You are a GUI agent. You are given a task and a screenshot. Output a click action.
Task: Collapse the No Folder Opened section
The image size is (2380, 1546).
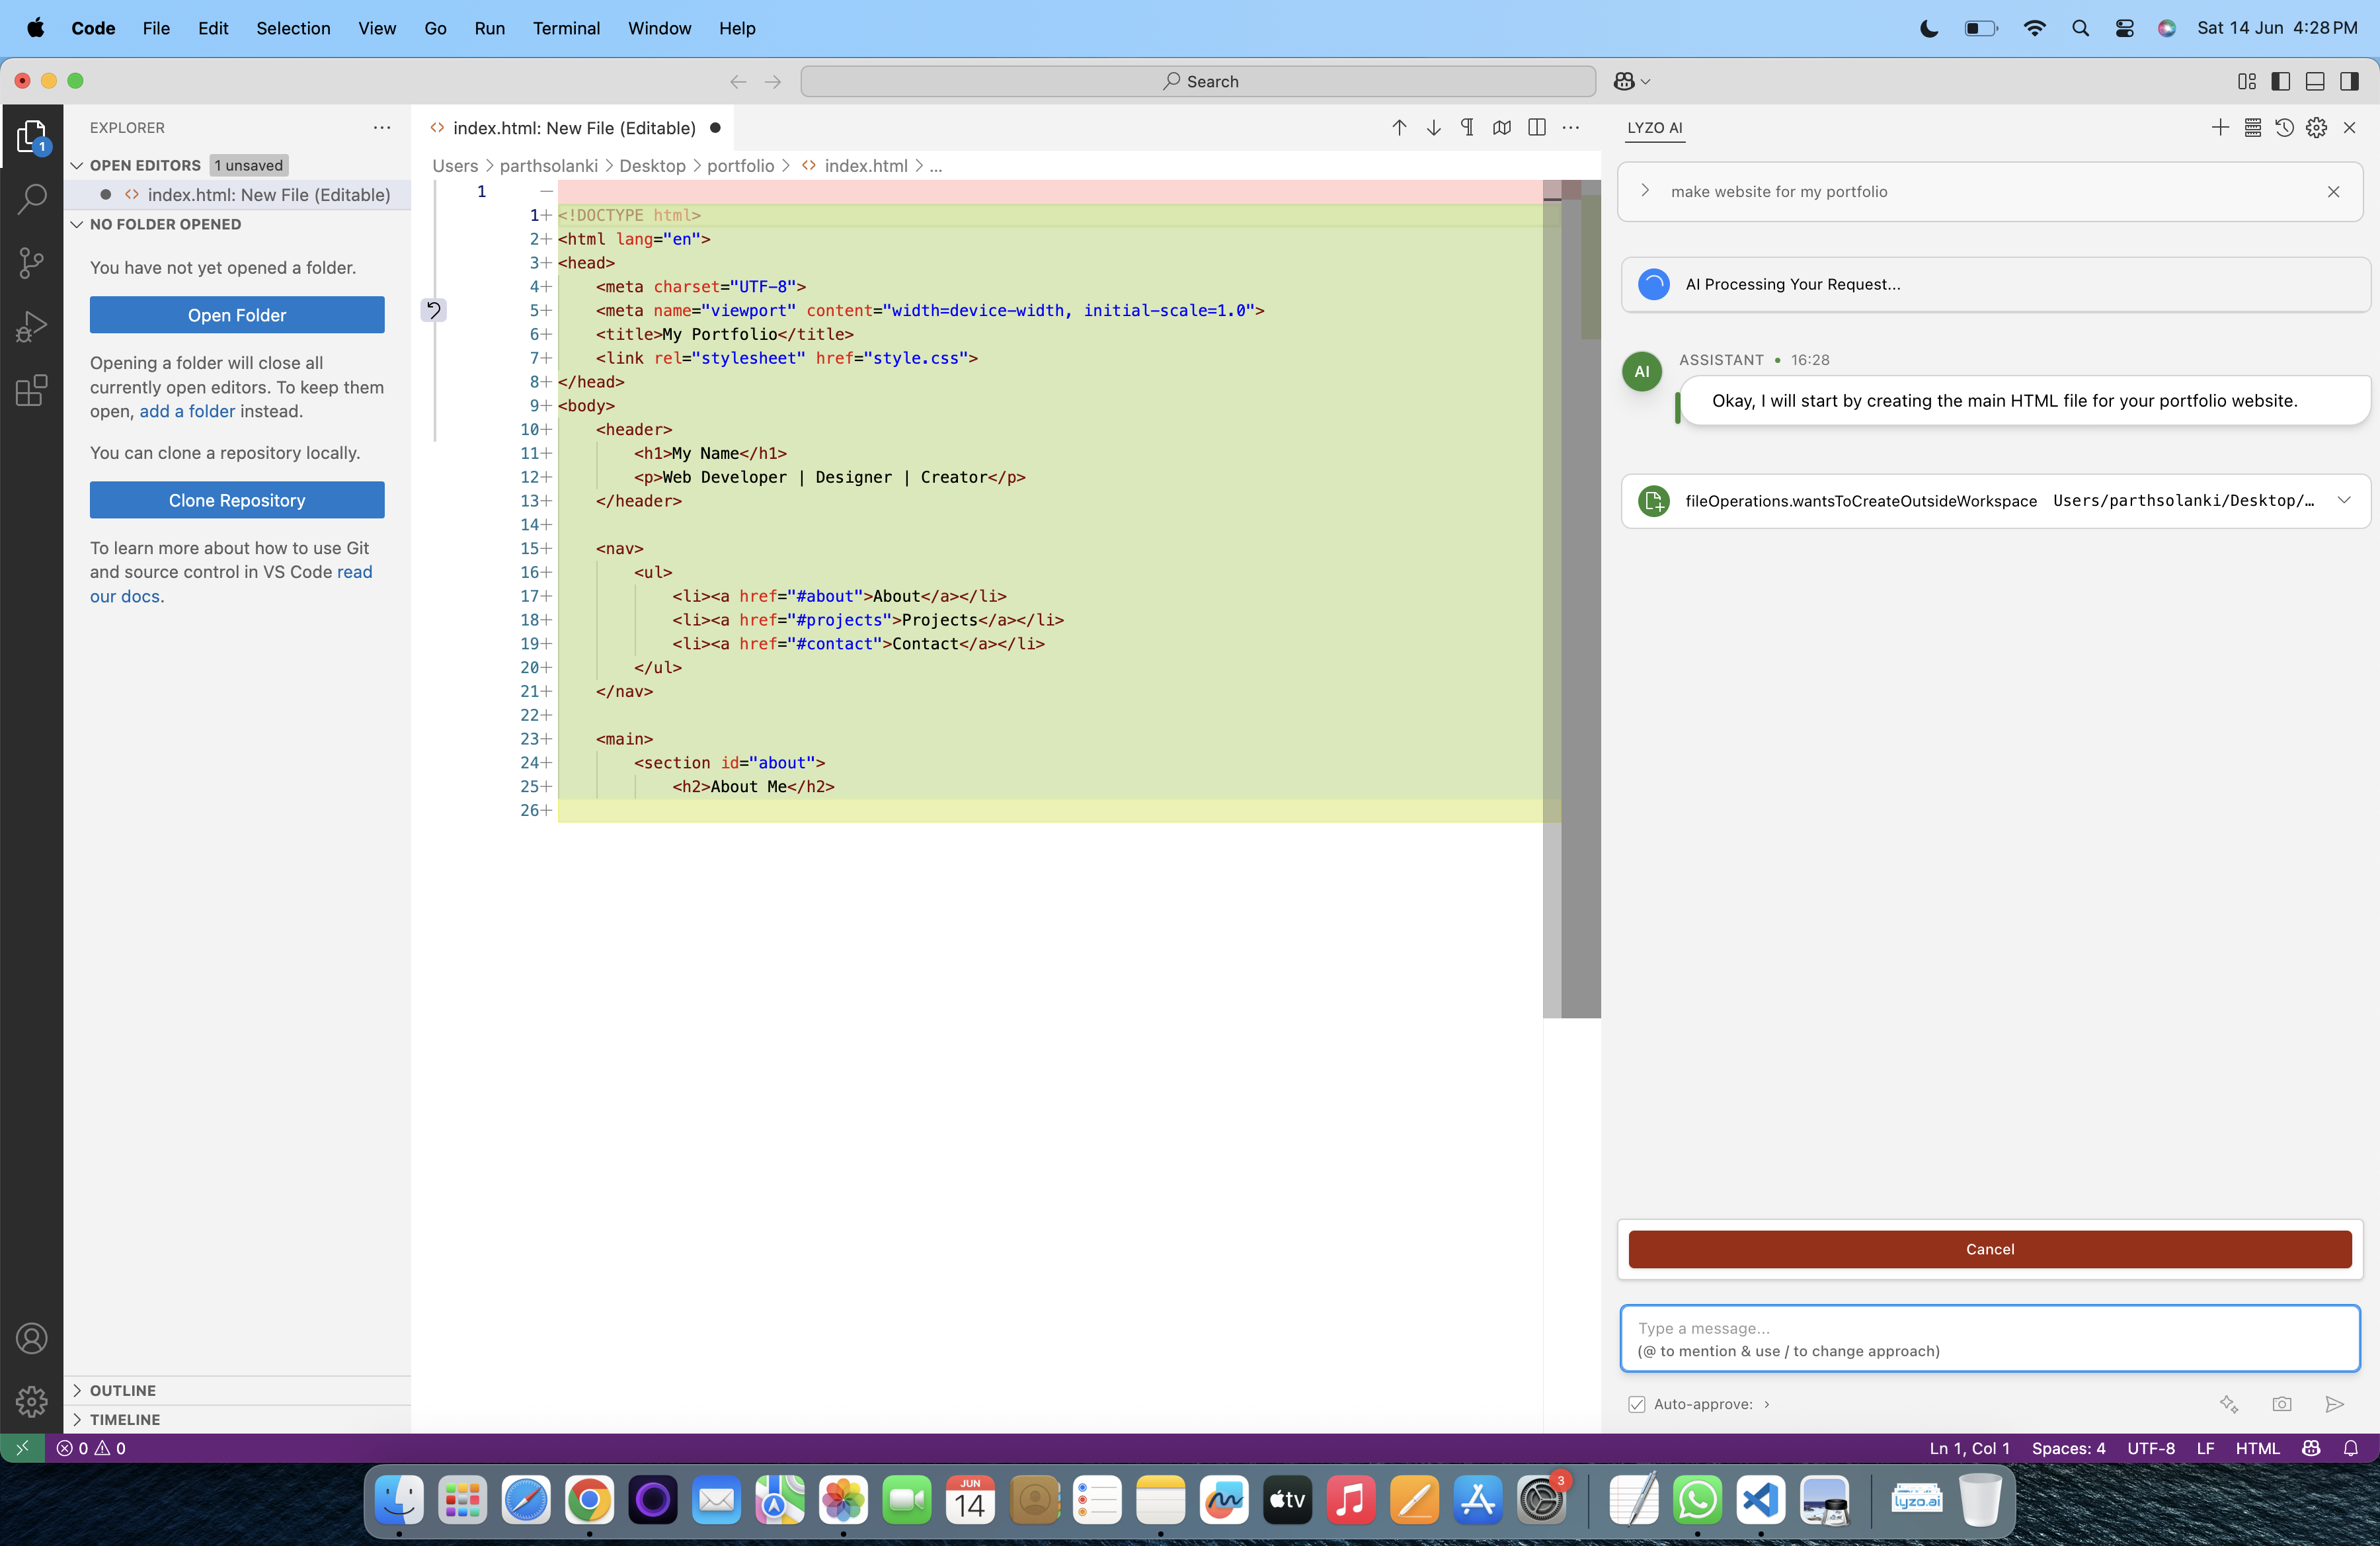pos(77,224)
